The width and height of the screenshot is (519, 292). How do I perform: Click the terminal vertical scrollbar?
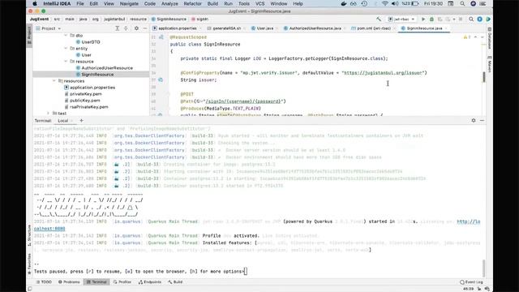(484, 268)
